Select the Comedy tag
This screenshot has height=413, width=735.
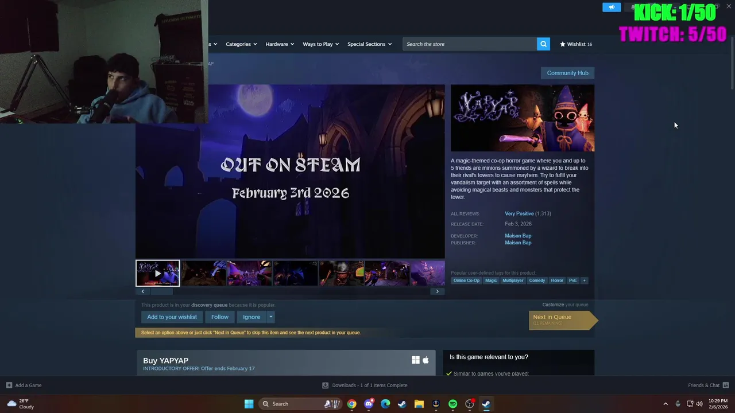(x=537, y=280)
